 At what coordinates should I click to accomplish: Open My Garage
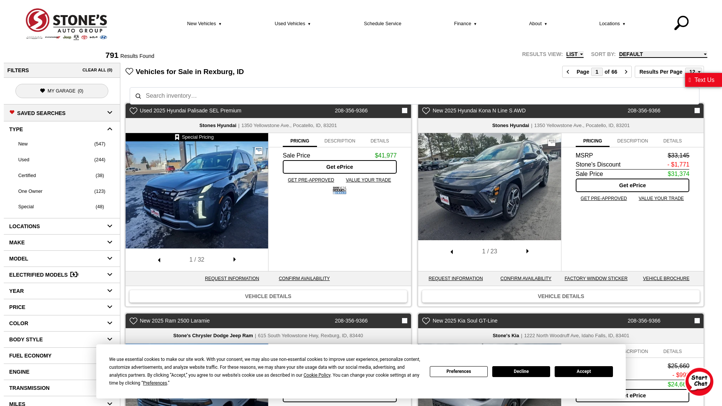(62, 91)
